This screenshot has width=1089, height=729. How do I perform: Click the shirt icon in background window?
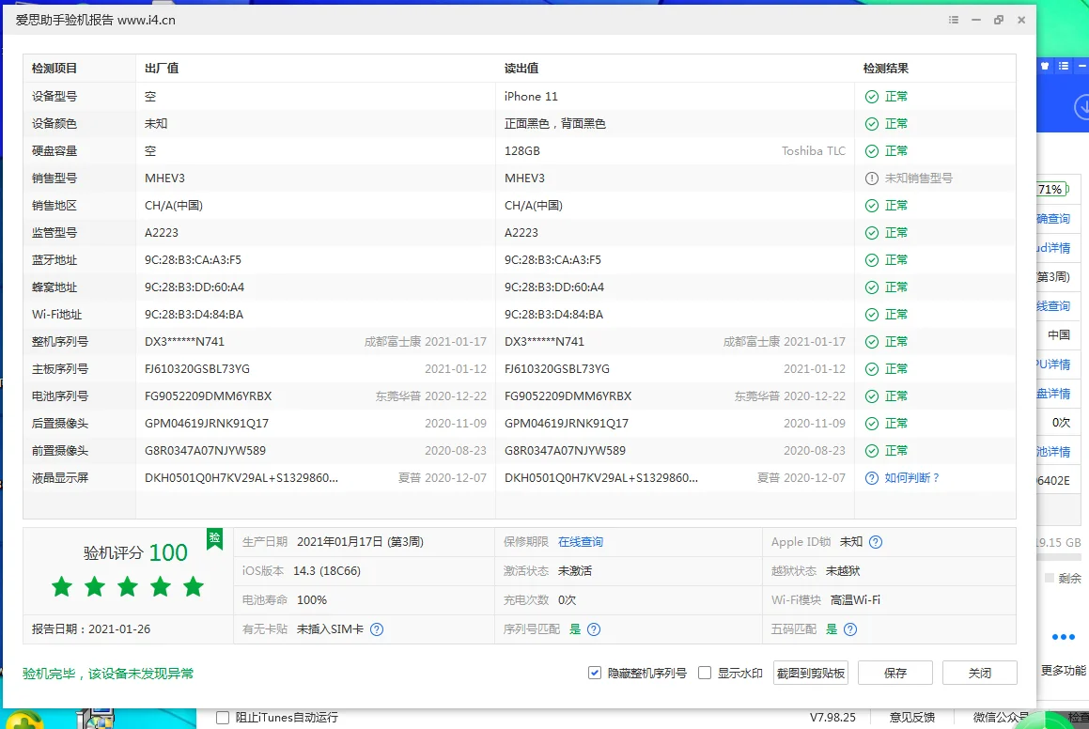1045,66
